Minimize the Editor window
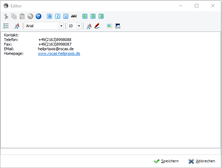The width and height of the screenshot is (222, 168). click(181, 6)
